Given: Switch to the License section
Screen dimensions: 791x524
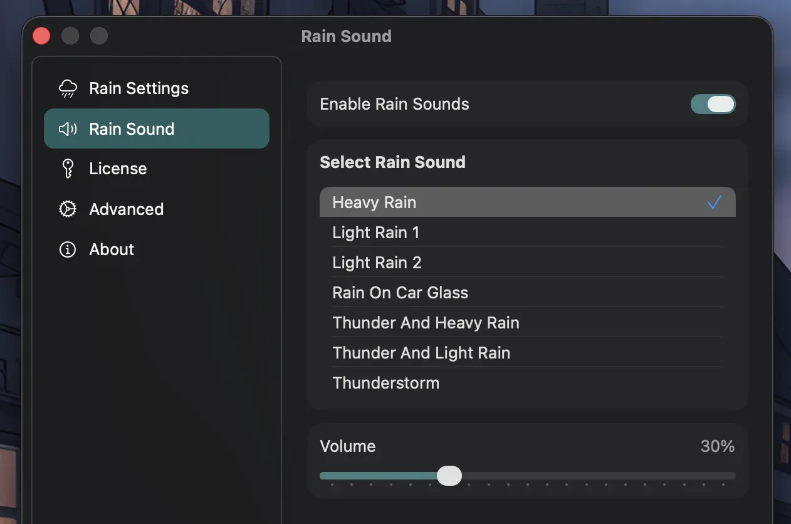Looking at the screenshot, I should click(x=119, y=168).
